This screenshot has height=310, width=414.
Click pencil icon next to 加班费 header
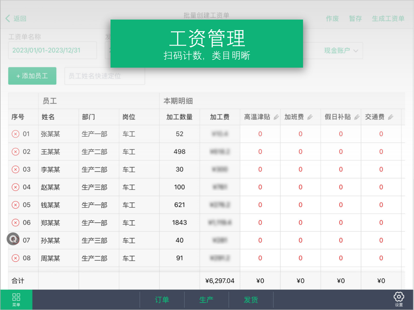pyautogui.click(x=310, y=117)
